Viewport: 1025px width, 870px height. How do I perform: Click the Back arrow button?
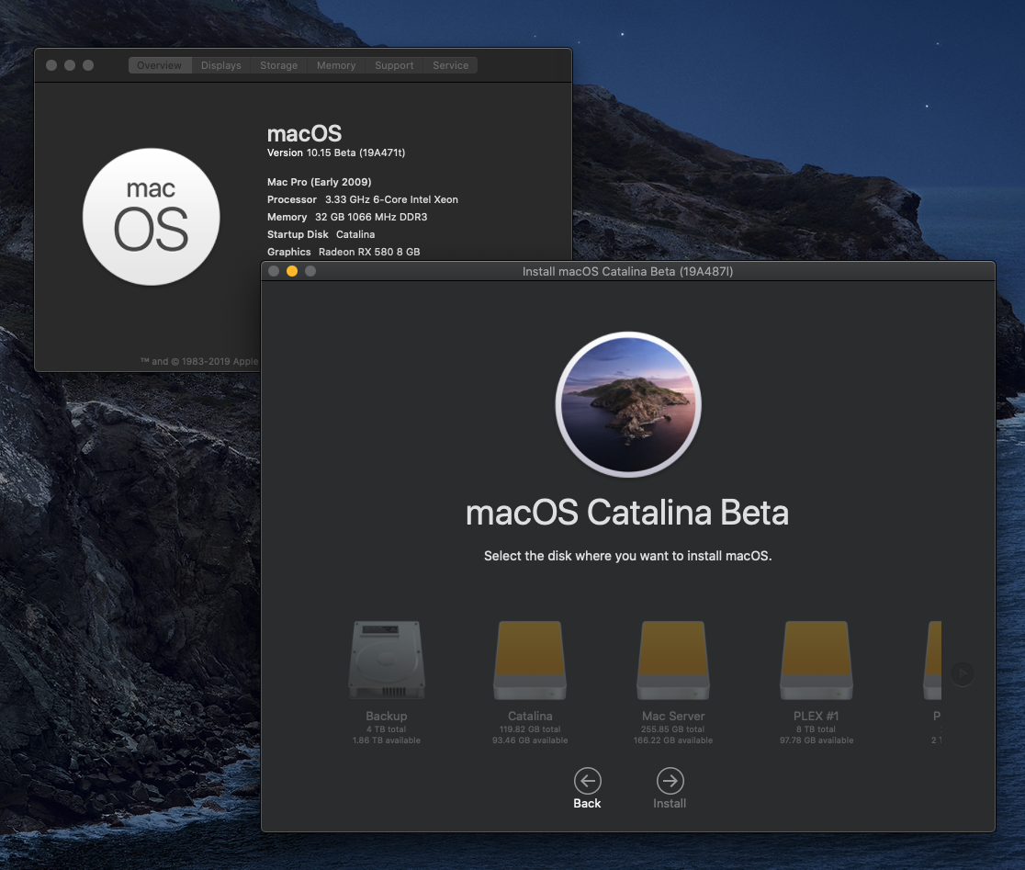click(587, 781)
